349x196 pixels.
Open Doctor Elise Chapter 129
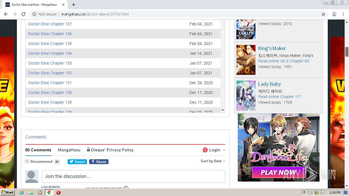pos(50,102)
